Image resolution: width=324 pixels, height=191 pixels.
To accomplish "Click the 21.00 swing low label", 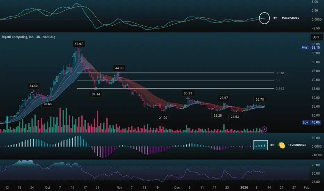I will 163,118.
